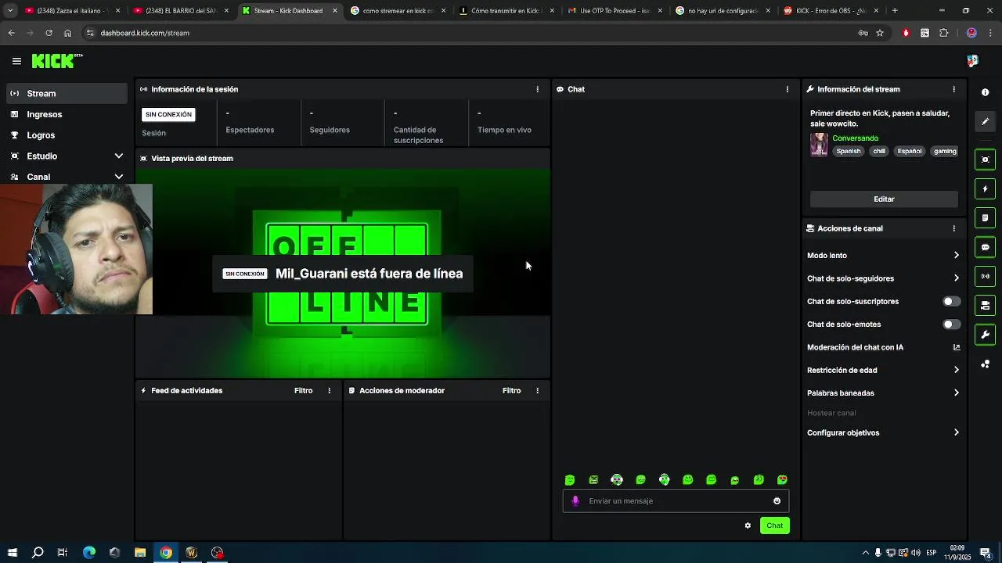The image size is (1002, 563).
Task: Reload the page with browser refresh button
Action: [49, 33]
